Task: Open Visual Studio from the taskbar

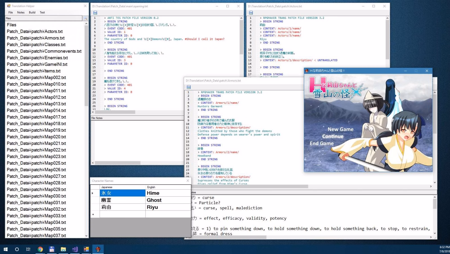Action: [75, 249]
